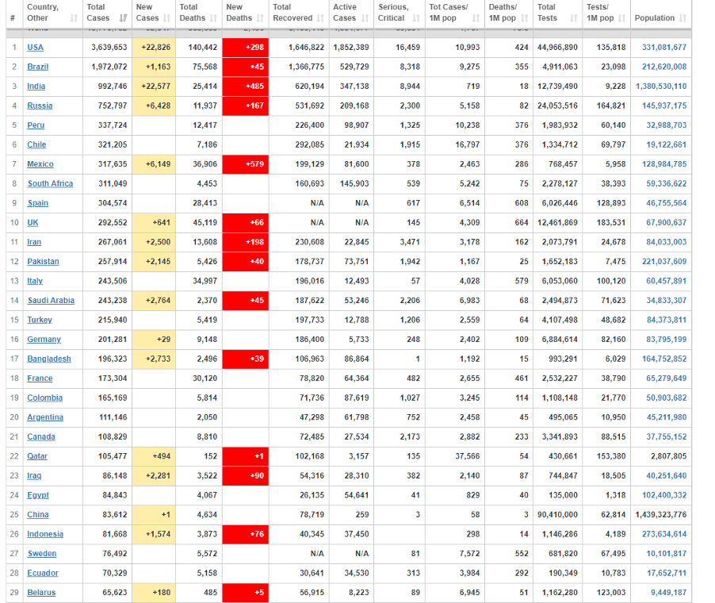Open the Egypt country link
This screenshot has width=715, height=603.
[x=38, y=495]
